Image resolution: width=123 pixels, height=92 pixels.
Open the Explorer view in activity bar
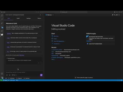click(2, 15)
